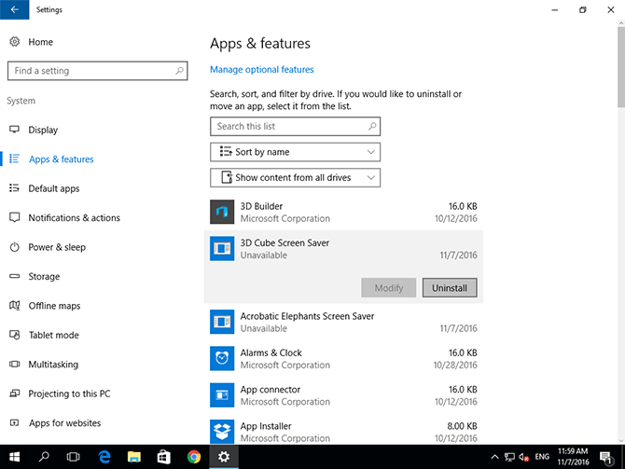This screenshot has width=625, height=469.
Task: Select Acrobatic Elephants Screen Saver entry
Action: pos(343,322)
